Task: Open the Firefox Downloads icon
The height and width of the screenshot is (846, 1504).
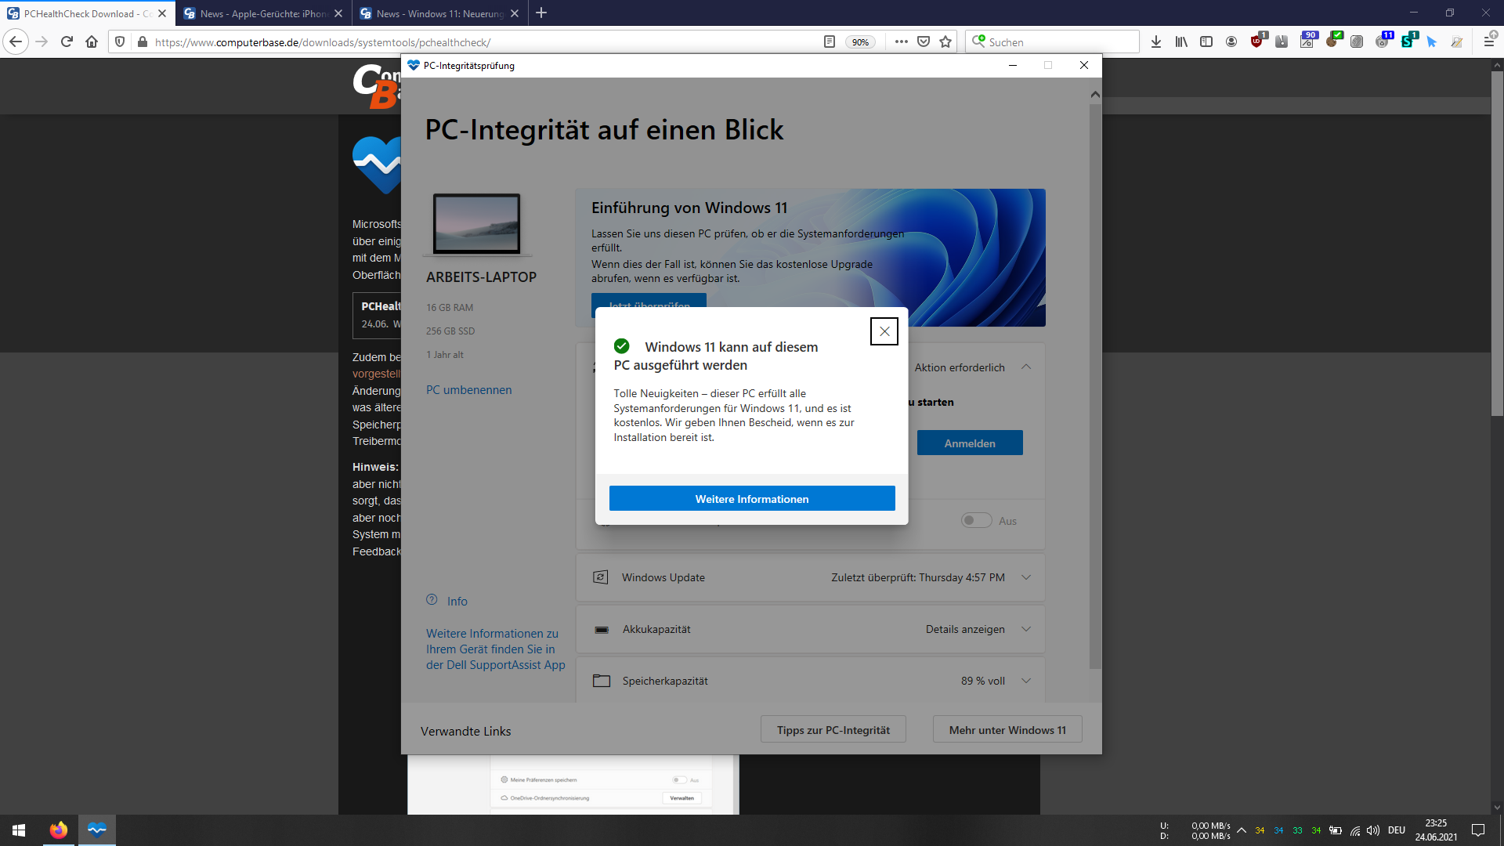Action: point(1156,42)
